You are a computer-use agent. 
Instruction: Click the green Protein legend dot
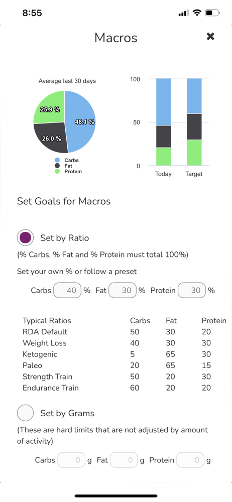click(x=57, y=171)
